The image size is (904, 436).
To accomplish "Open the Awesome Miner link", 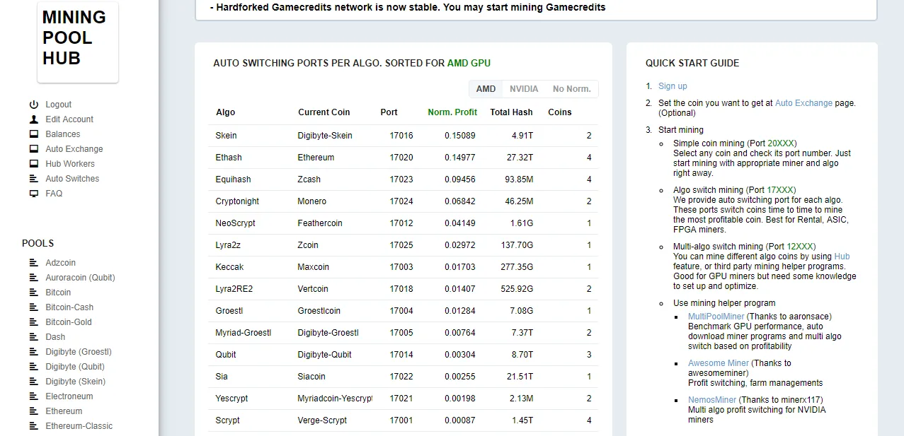I will click(719, 363).
